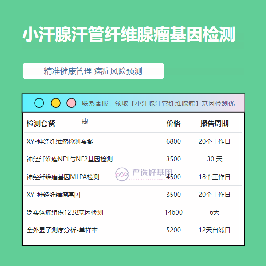Click the cyan circle in the table header bar
This screenshot has width=266, height=266.
[39, 103]
